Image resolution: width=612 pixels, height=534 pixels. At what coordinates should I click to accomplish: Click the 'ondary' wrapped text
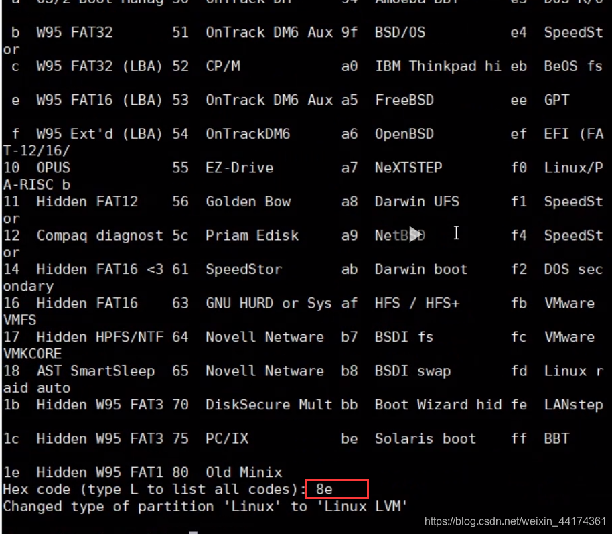pos(28,287)
